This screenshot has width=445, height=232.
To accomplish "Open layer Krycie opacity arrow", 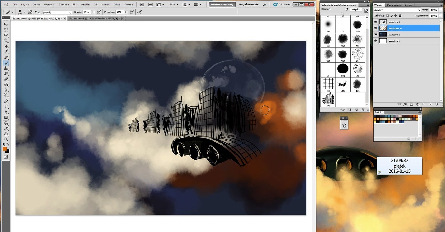I will [x=440, y=10].
